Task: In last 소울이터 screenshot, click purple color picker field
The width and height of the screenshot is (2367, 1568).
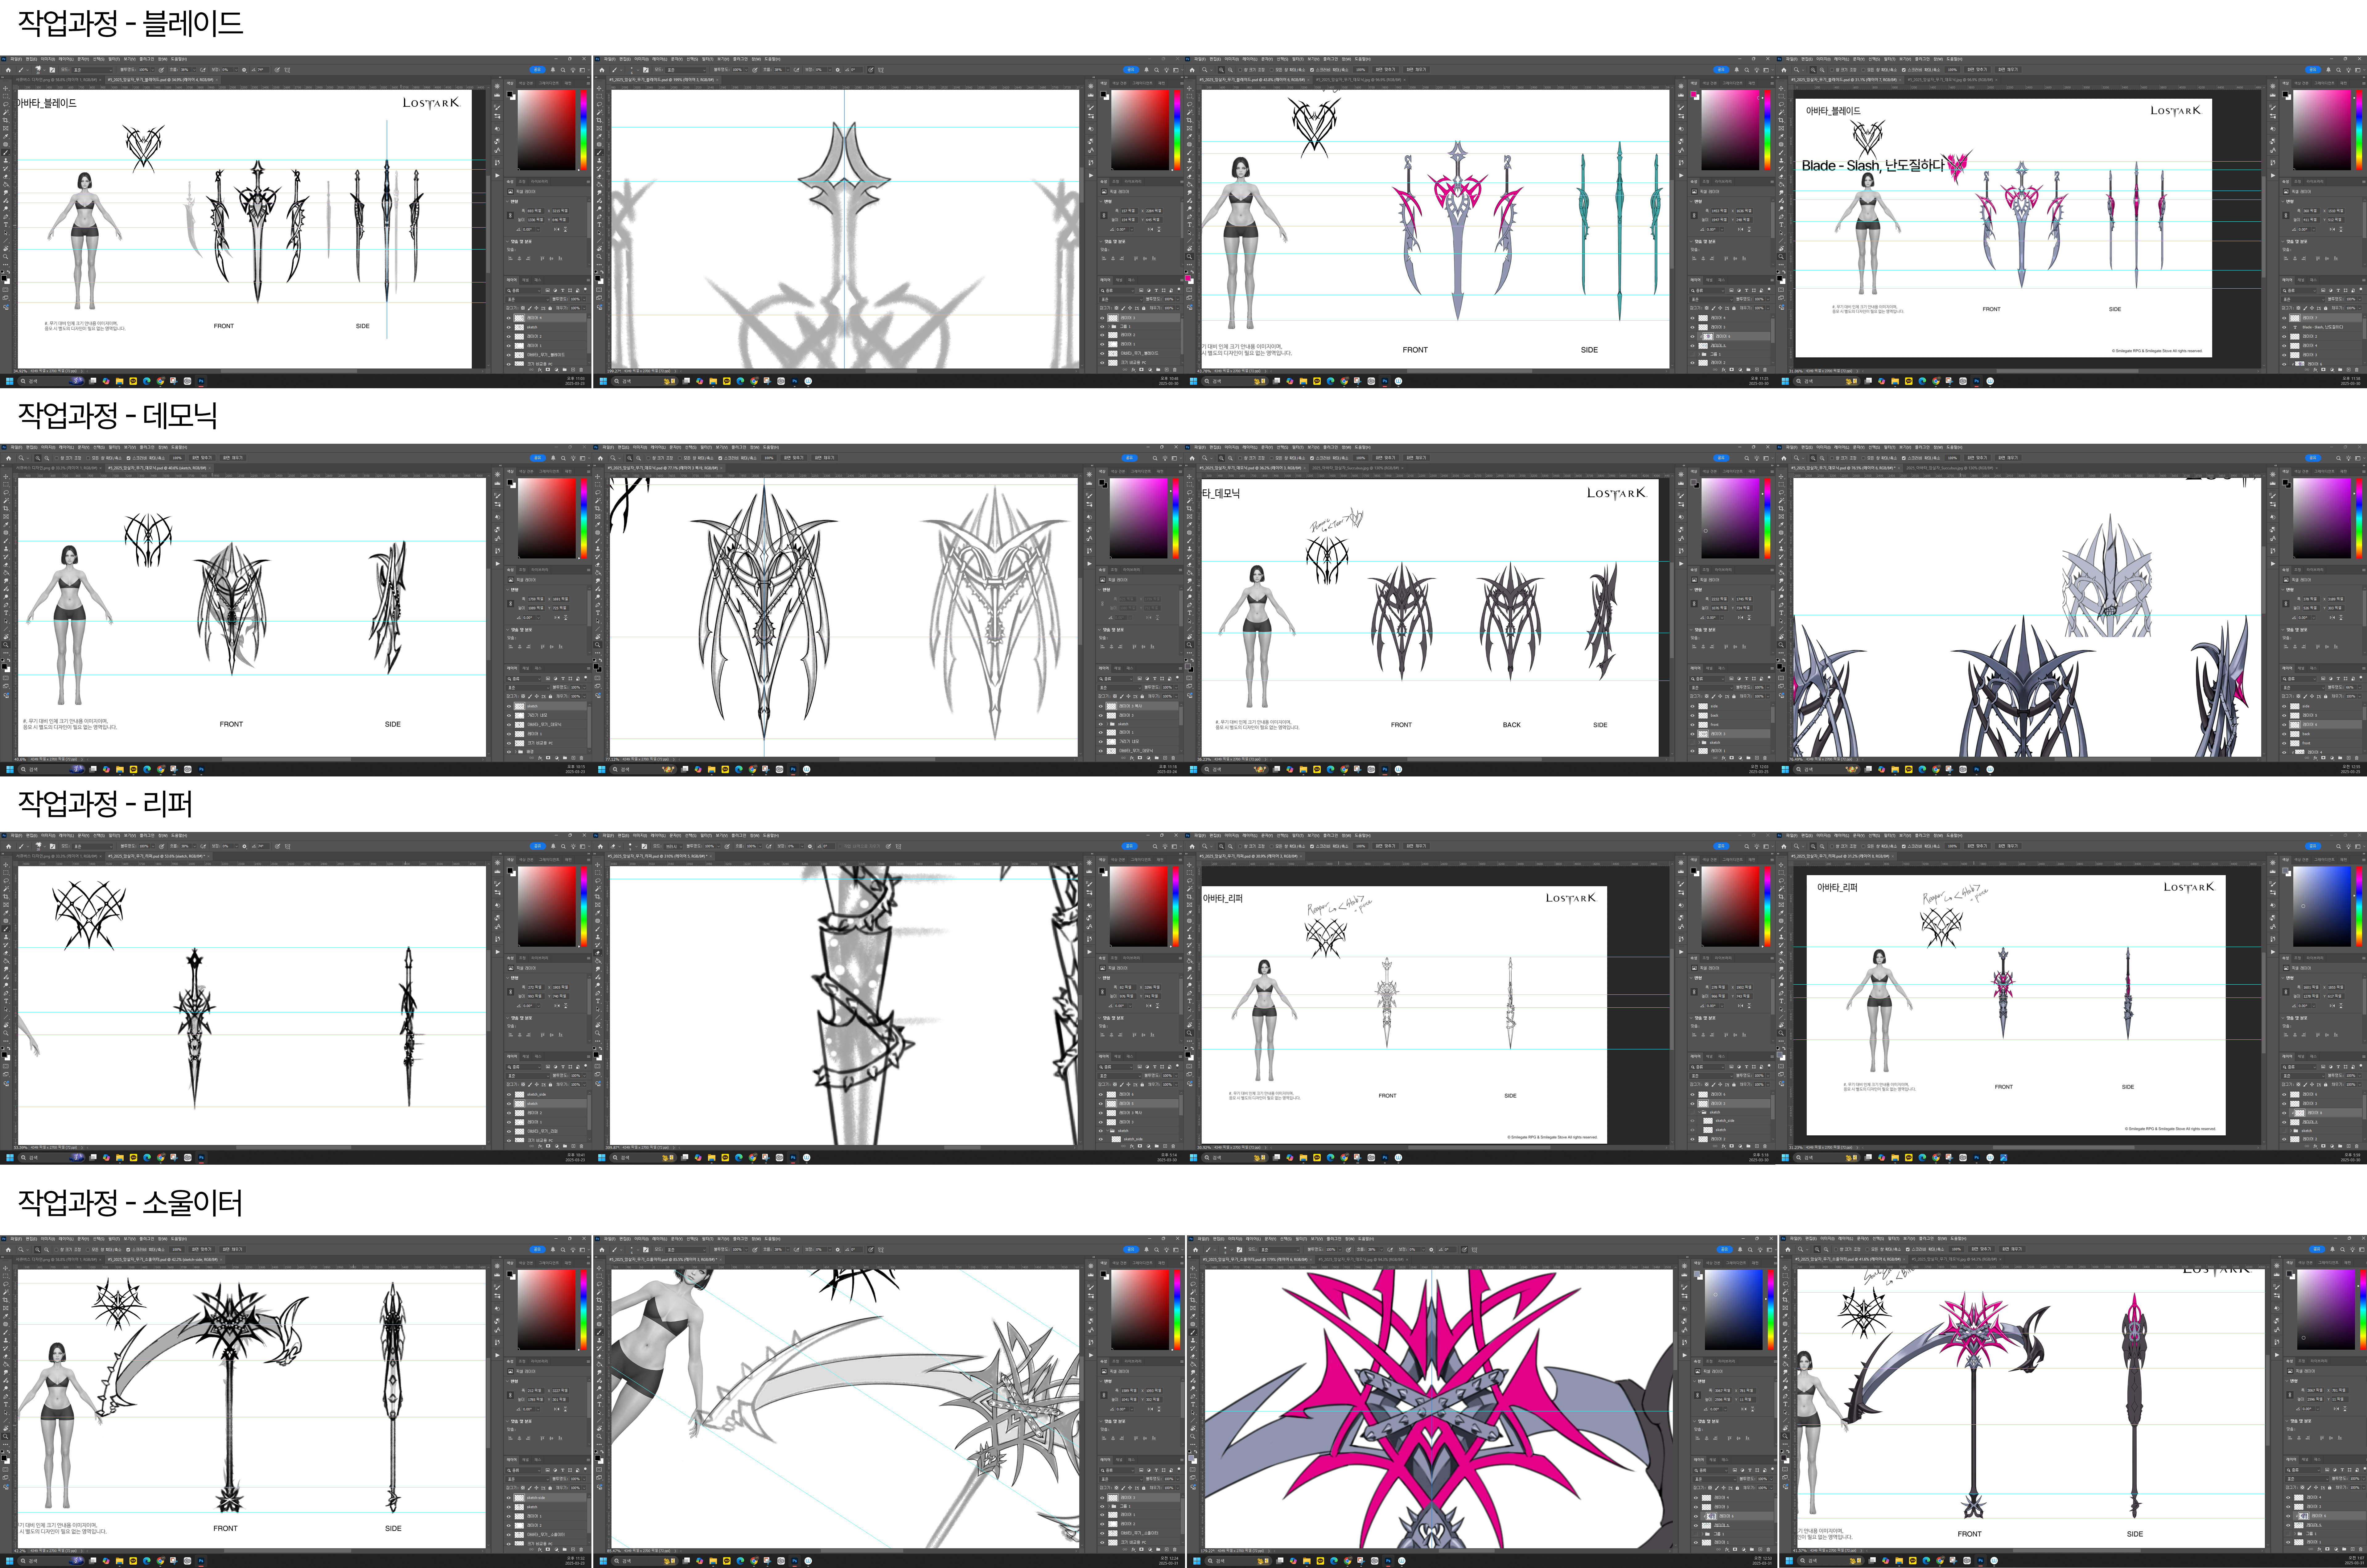Action: pos(2326,1310)
